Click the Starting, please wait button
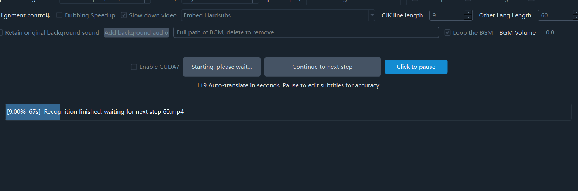Screen dimensions: 578x191 (x=222, y=67)
